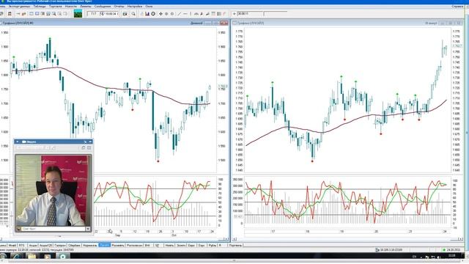Click the magnifier search toolbar icon

pyautogui.click(x=133, y=14)
